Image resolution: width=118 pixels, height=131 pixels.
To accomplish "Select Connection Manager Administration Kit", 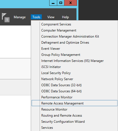I will [70, 36].
